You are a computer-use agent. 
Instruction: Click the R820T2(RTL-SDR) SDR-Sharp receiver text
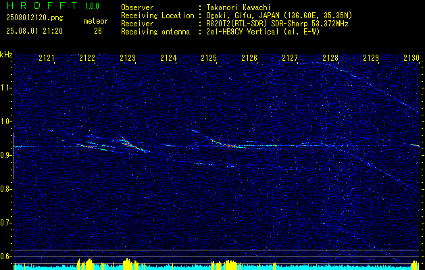click(x=277, y=24)
